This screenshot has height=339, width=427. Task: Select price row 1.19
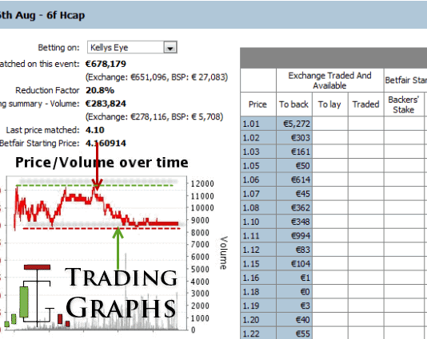(258, 305)
